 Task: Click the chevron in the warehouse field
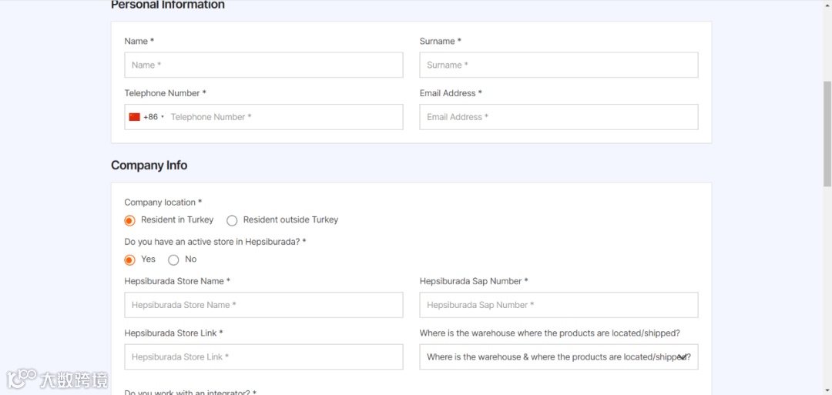coord(683,357)
